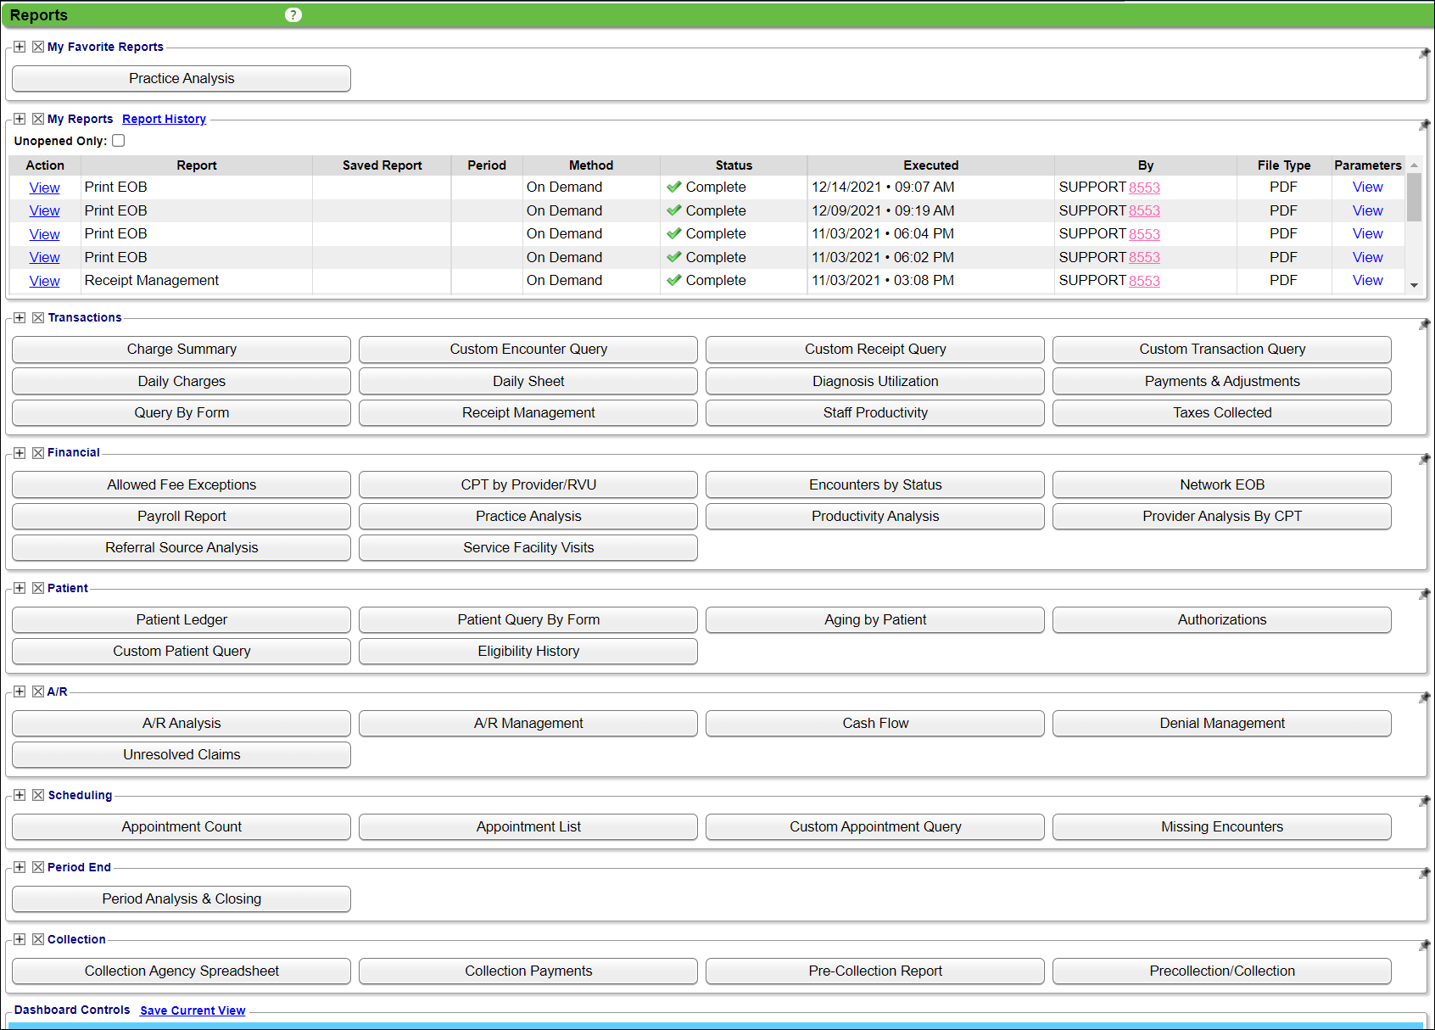Expand the Transactions section plus box
The image size is (1435, 1030).
tap(20, 318)
